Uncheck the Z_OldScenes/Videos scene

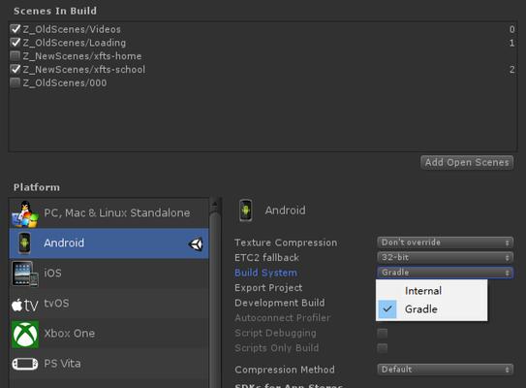coord(15,29)
